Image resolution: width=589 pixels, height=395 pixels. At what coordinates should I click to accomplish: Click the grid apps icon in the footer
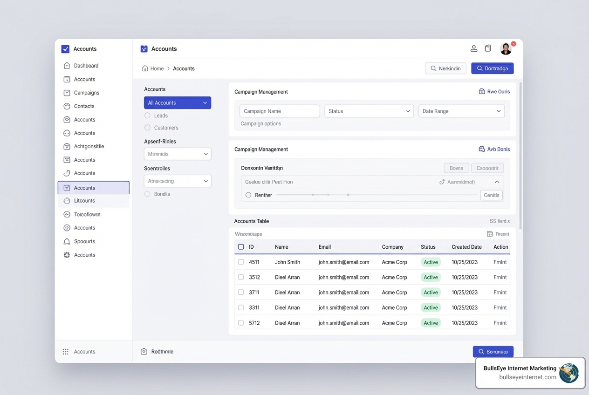[65, 351]
